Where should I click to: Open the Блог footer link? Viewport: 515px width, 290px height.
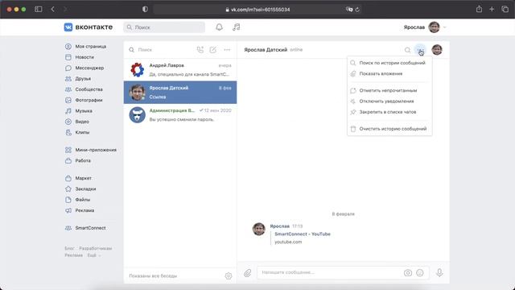[69, 248]
